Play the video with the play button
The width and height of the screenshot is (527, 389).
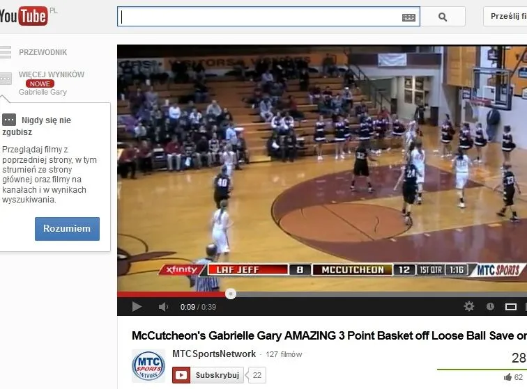click(x=137, y=306)
